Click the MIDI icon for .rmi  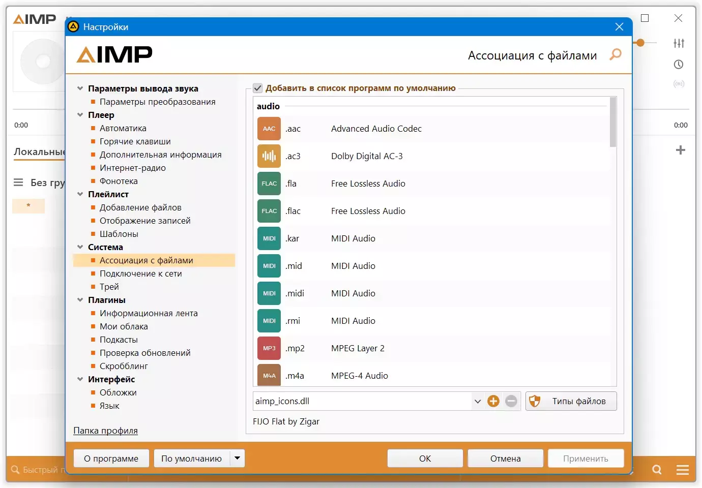coord(269,321)
